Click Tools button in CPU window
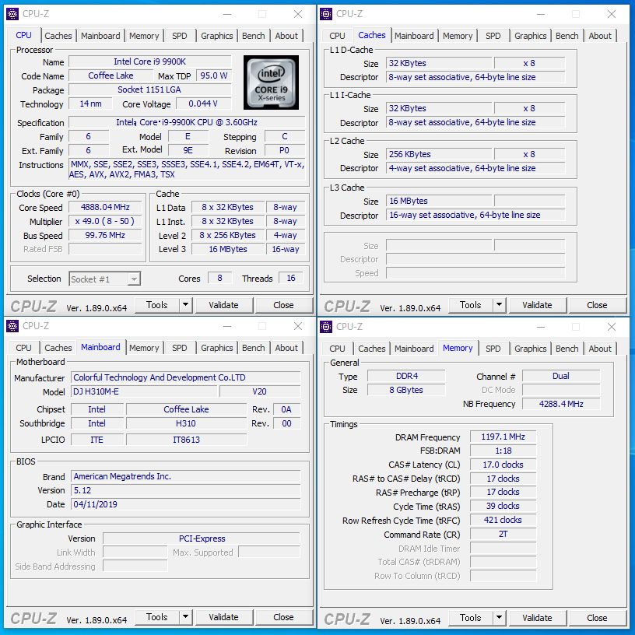635x635 pixels. tap(157, 305)
